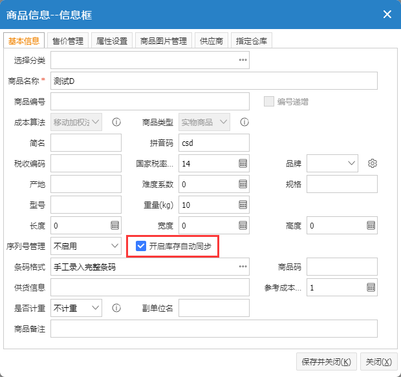Click 条码格式 text 手工录入完整条码
401x377 pixels.
tap(85, 267)
